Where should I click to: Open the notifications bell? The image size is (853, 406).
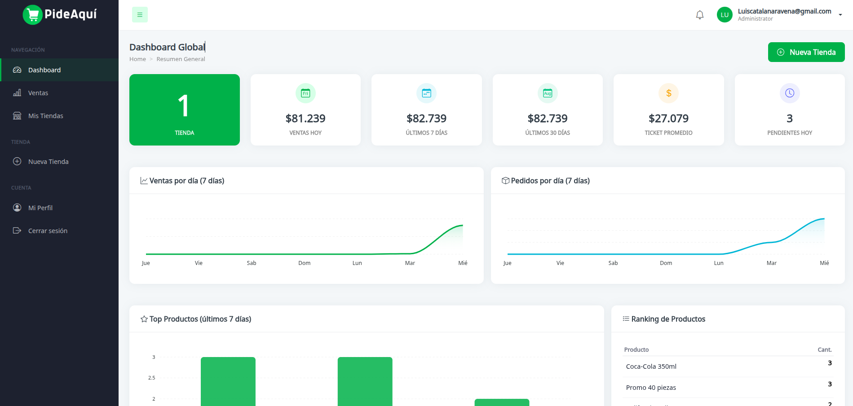(700, 15)
